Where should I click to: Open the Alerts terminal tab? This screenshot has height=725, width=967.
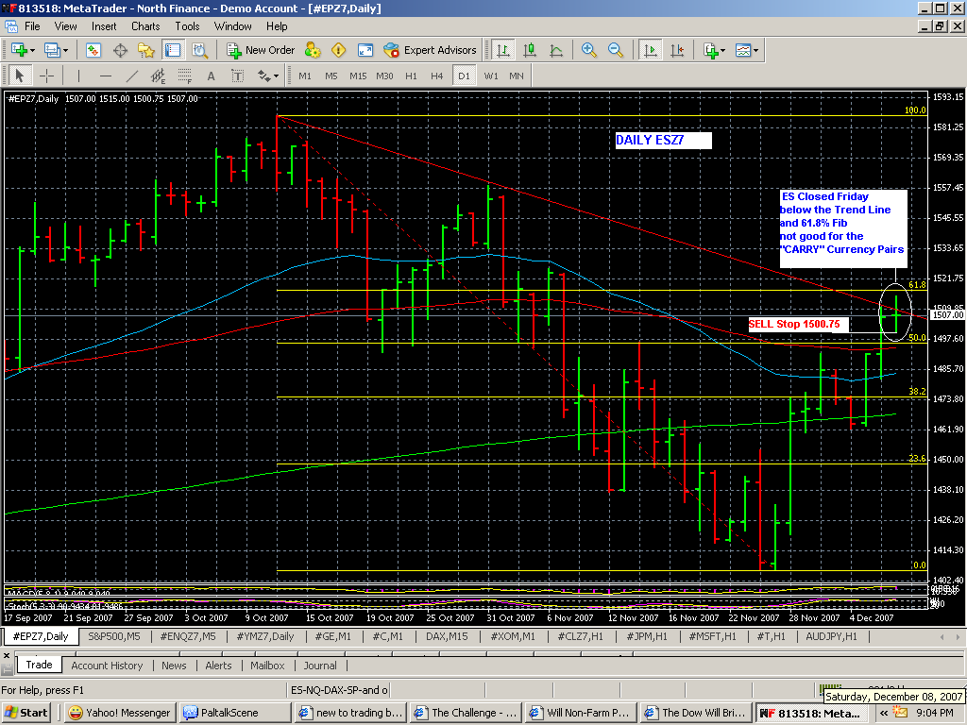(x=218, y=666)
